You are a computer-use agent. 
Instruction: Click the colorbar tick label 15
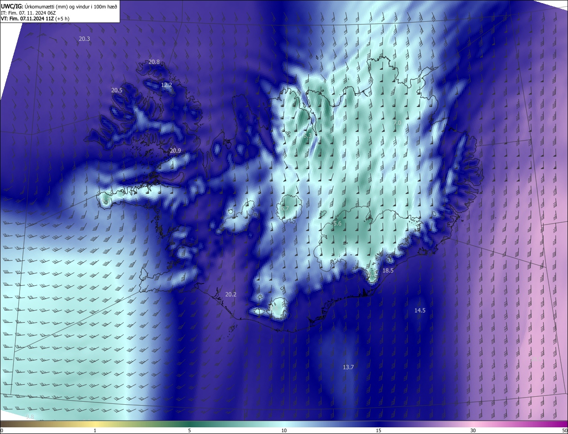coord(379,430)
